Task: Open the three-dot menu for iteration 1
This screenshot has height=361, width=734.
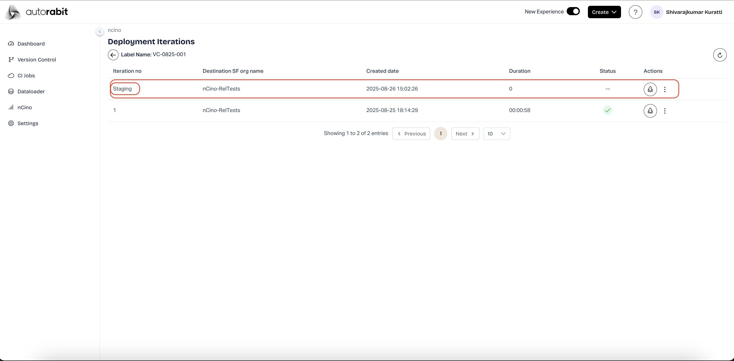Action: click(x=664, y=110)
